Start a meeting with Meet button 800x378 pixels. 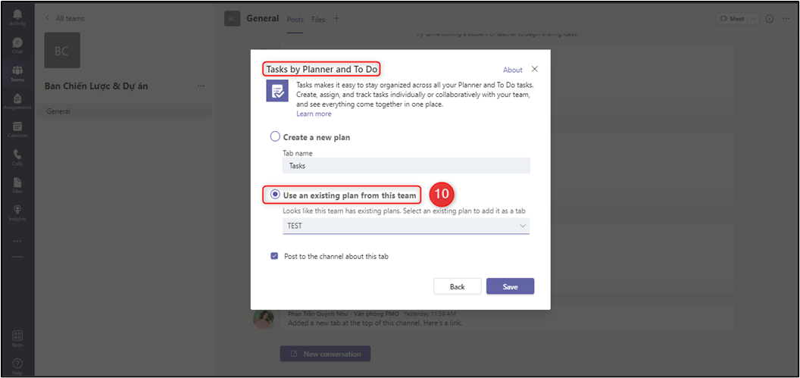(732, 18)
